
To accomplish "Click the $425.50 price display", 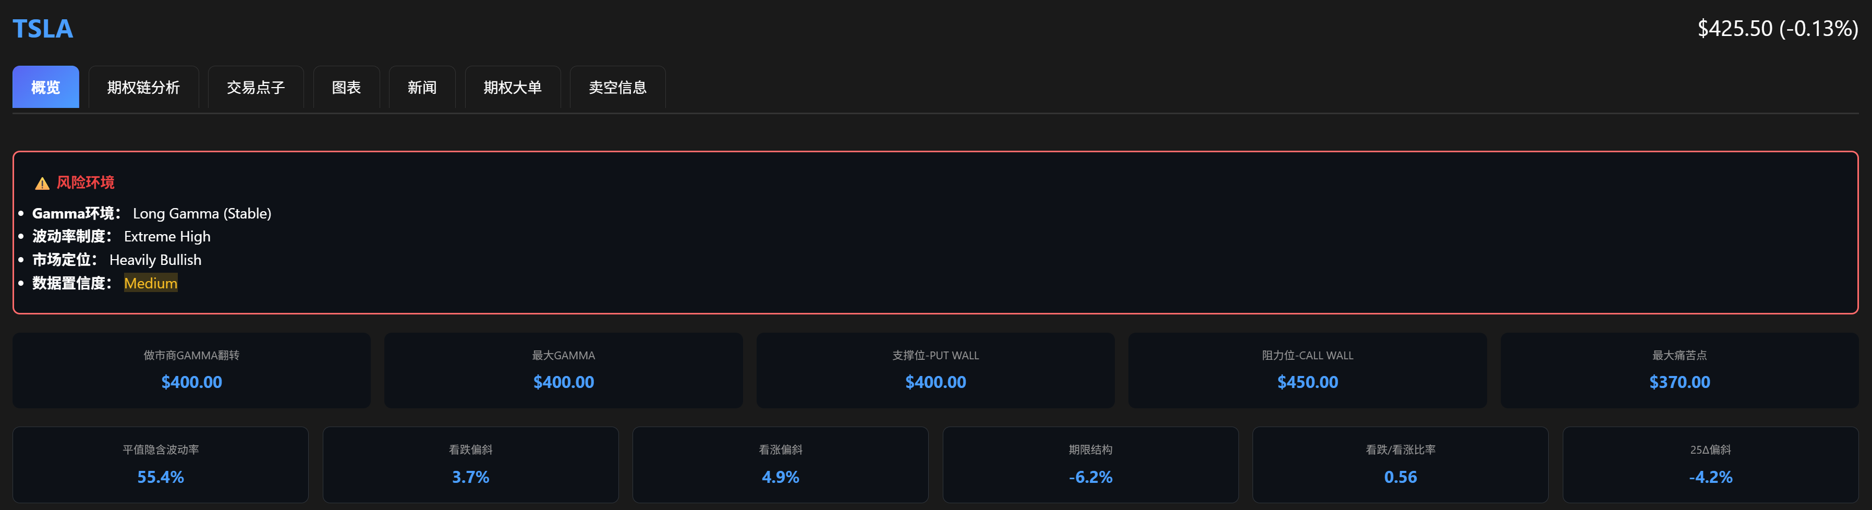I will pos(1778,28).
